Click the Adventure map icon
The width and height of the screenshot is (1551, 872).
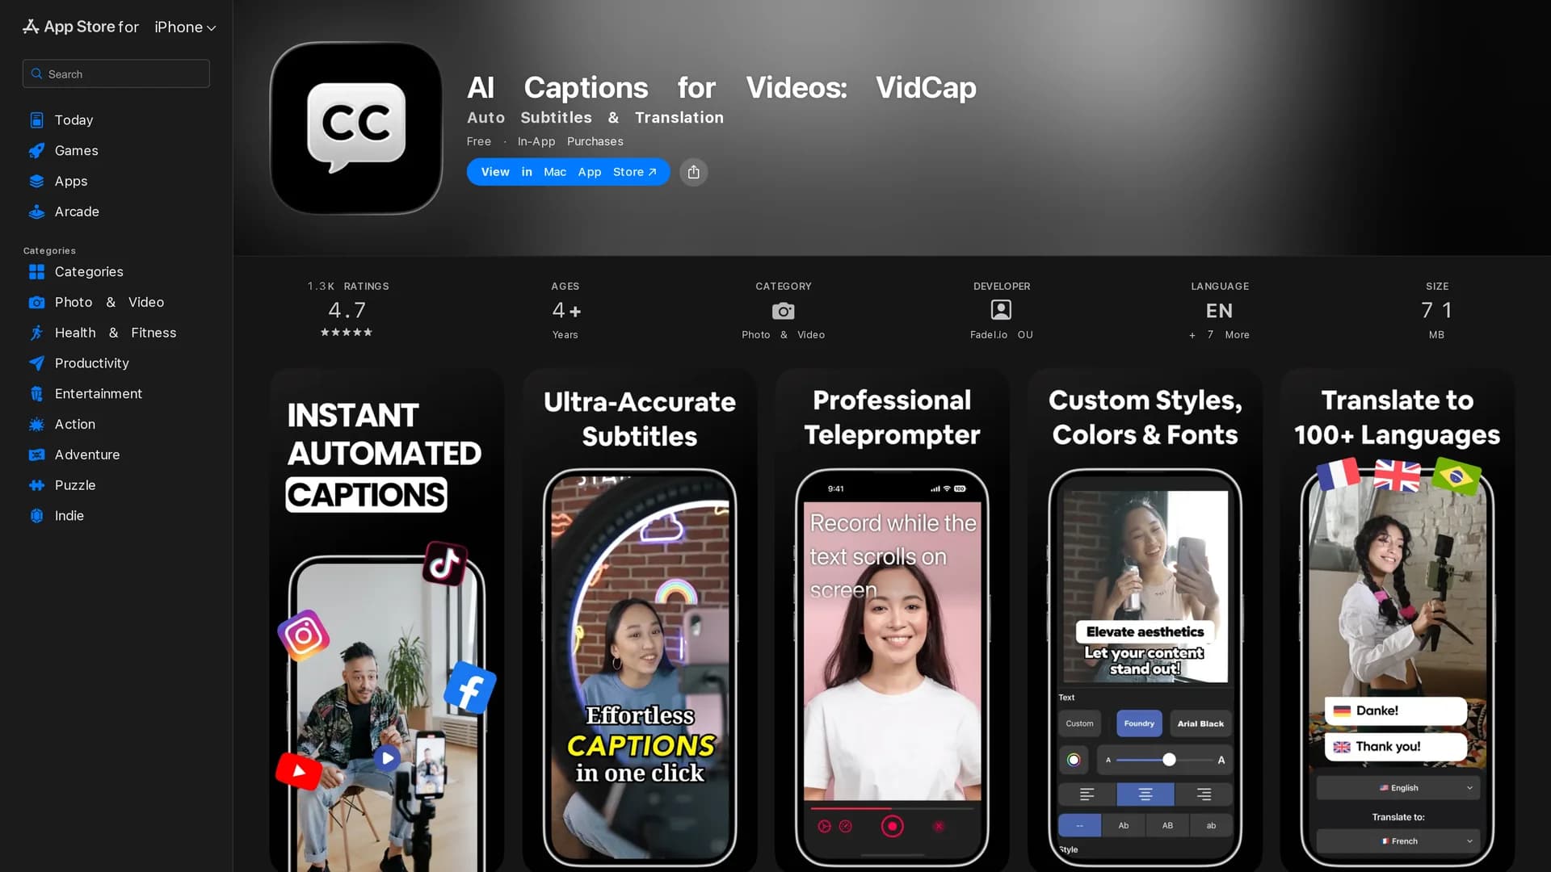click(36, 455)
